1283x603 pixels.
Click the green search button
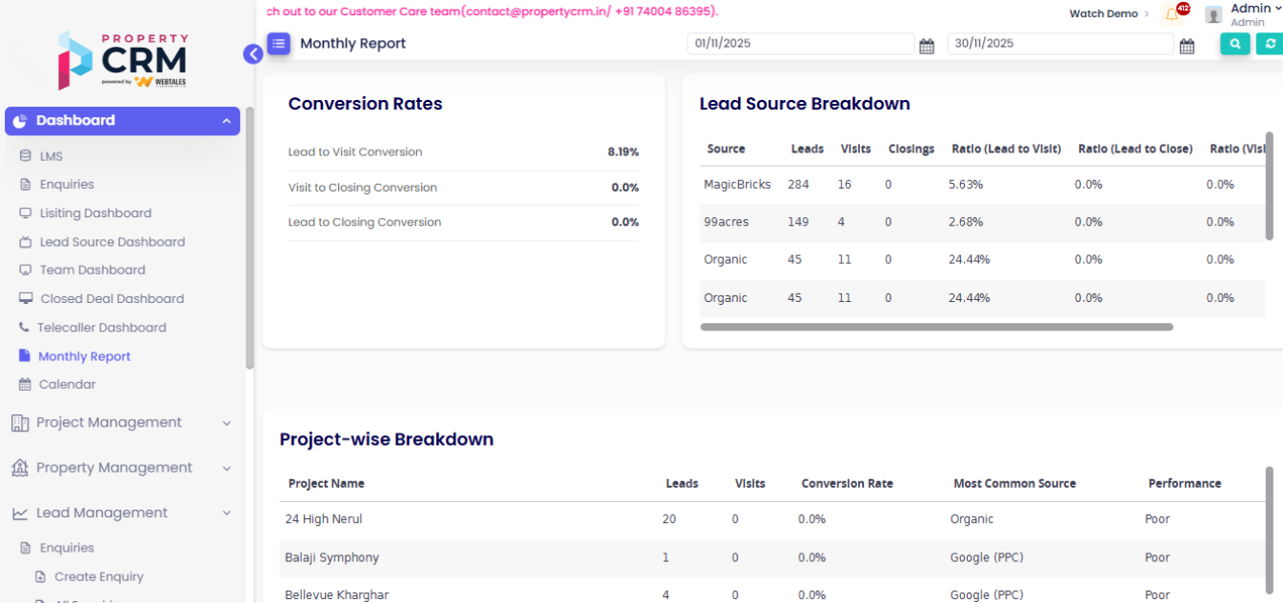[1234, 44]
